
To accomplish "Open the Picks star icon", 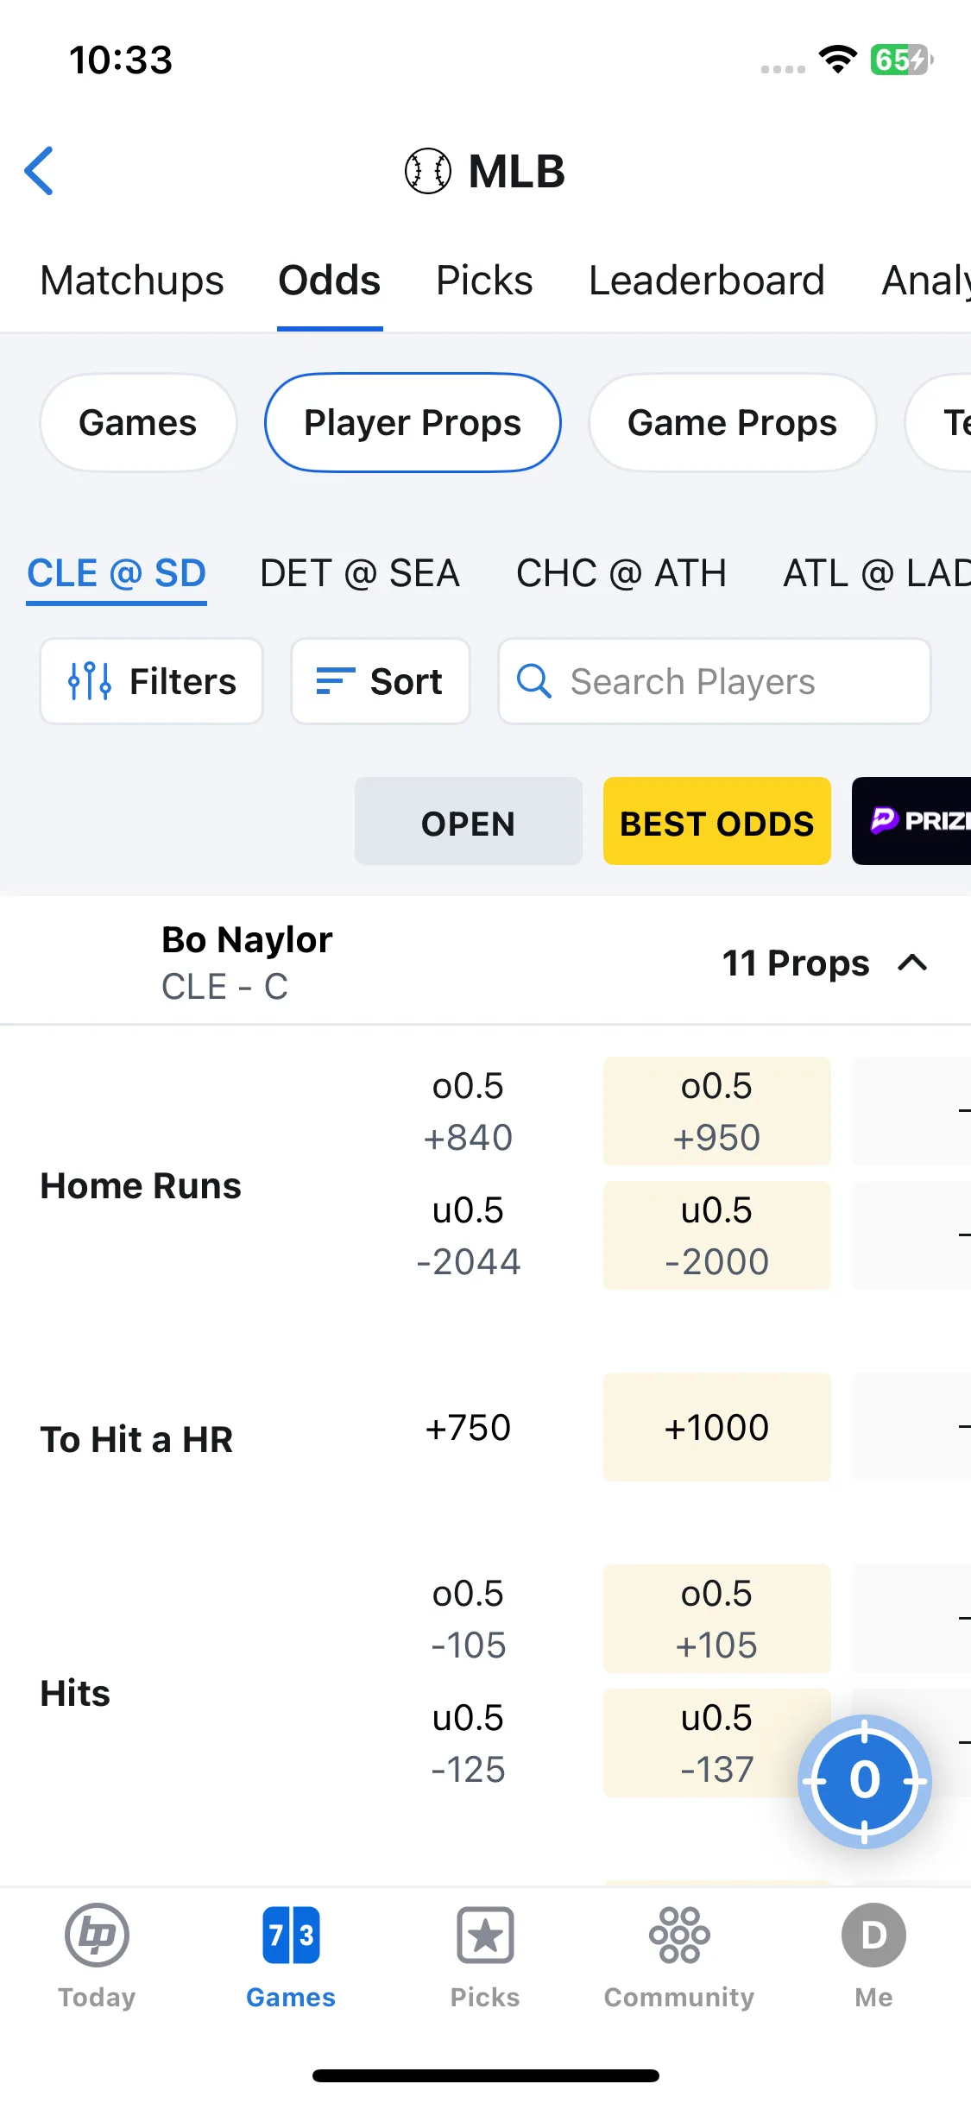I will coord(485,1936).
